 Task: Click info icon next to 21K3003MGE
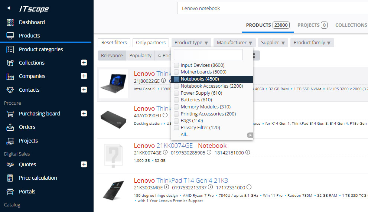166,187
